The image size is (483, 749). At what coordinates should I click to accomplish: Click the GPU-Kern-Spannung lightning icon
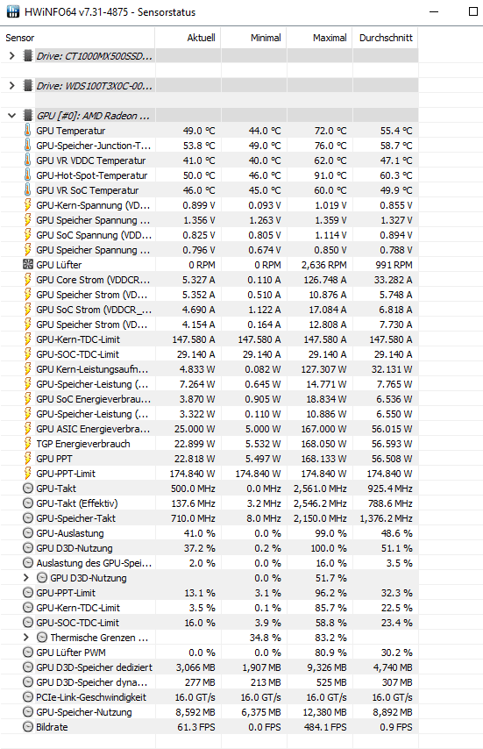point(28,205)
